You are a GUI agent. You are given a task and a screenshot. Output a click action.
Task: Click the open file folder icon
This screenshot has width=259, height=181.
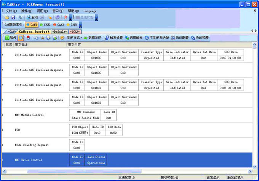(7, 17)
